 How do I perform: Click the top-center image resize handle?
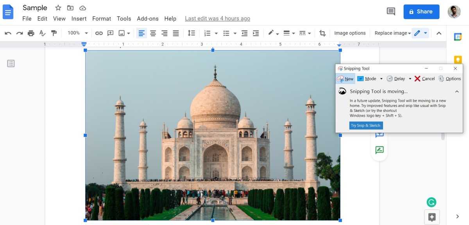click(213, 50)
